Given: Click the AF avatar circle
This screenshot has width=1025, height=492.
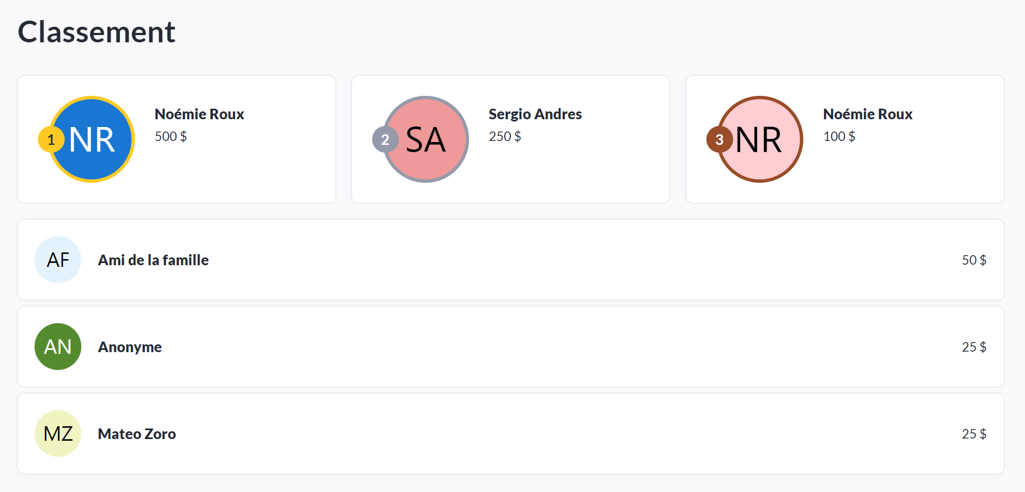Looking at the screenshot, I should tap(58, 260).
